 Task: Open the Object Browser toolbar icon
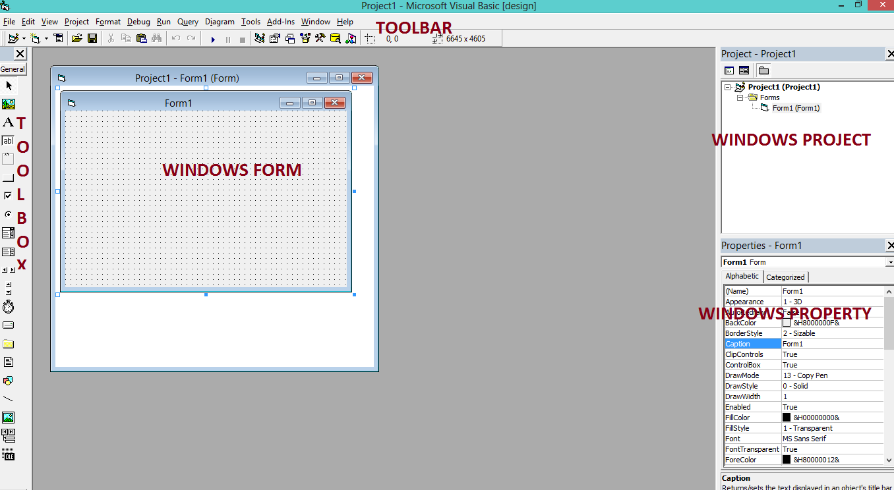click(x=305, y=38)
